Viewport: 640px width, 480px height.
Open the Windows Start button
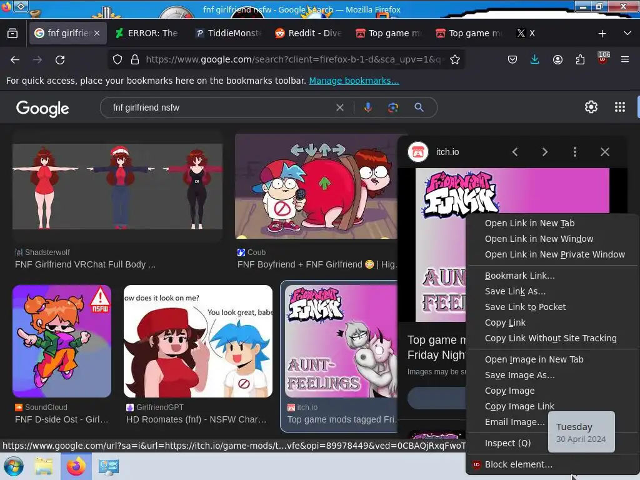click(x=14, y=466)
